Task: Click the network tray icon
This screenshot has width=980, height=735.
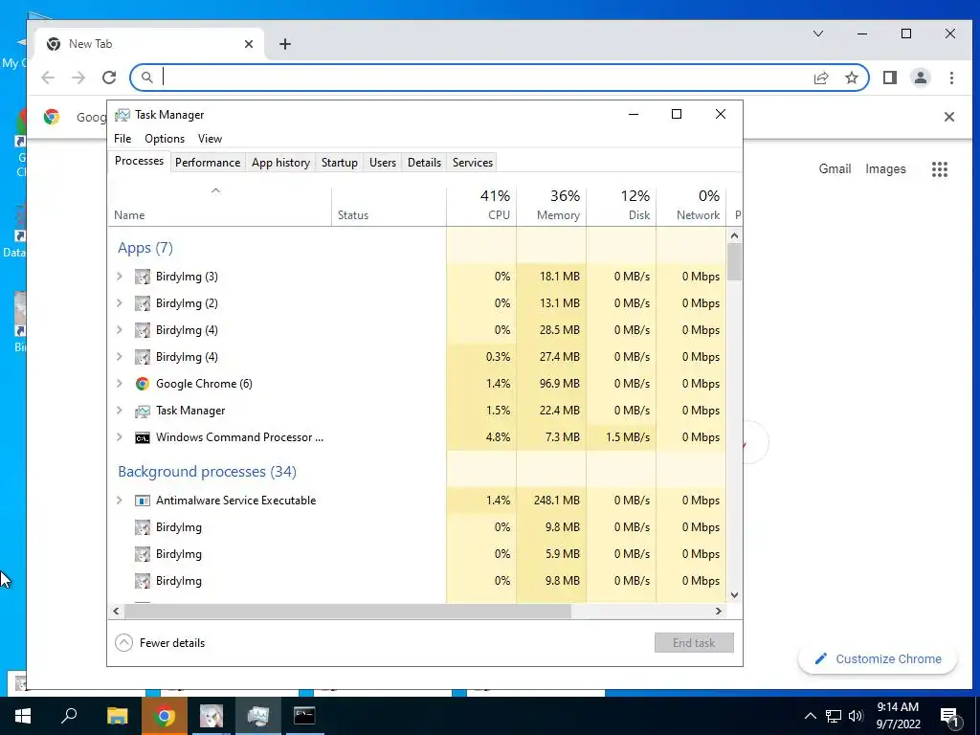Action: click(834, 716)
